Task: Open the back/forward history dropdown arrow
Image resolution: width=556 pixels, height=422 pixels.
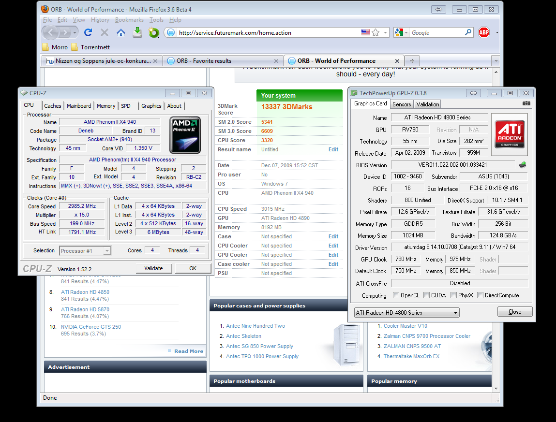Action: click(75, 33)
